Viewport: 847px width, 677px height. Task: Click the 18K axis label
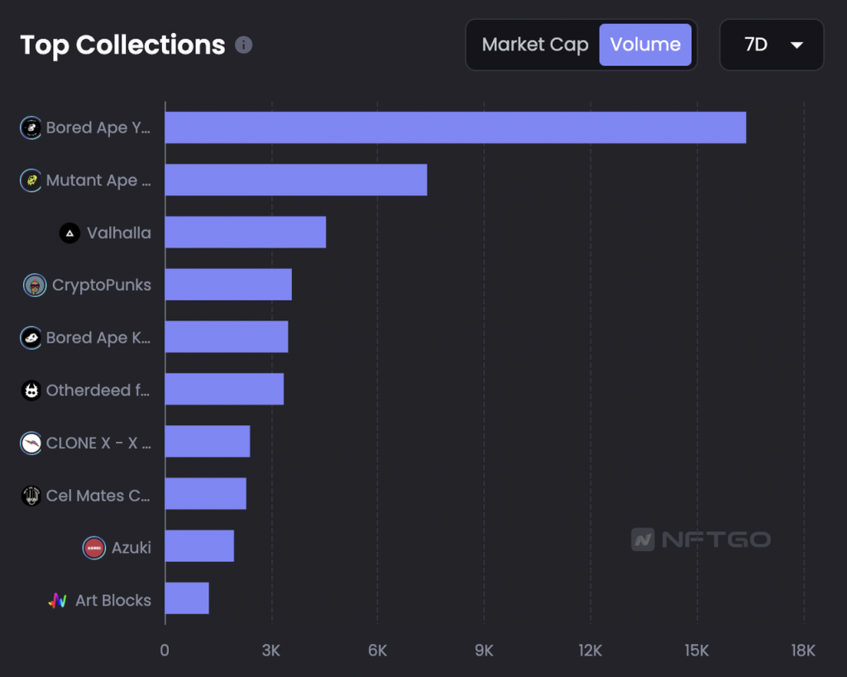803,650
